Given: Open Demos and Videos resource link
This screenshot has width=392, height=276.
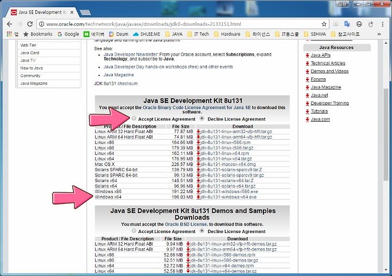Looking at the screenshot, I should coord(329,71).
